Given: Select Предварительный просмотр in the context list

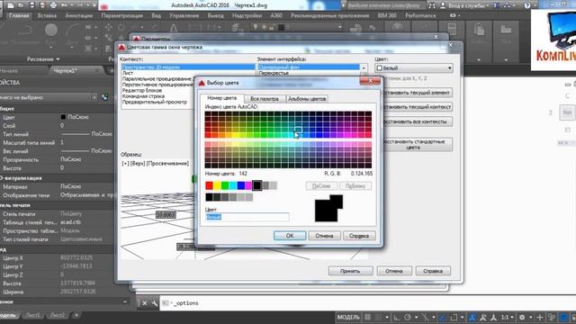Looking at the screenshot, I should click(154, 102).
